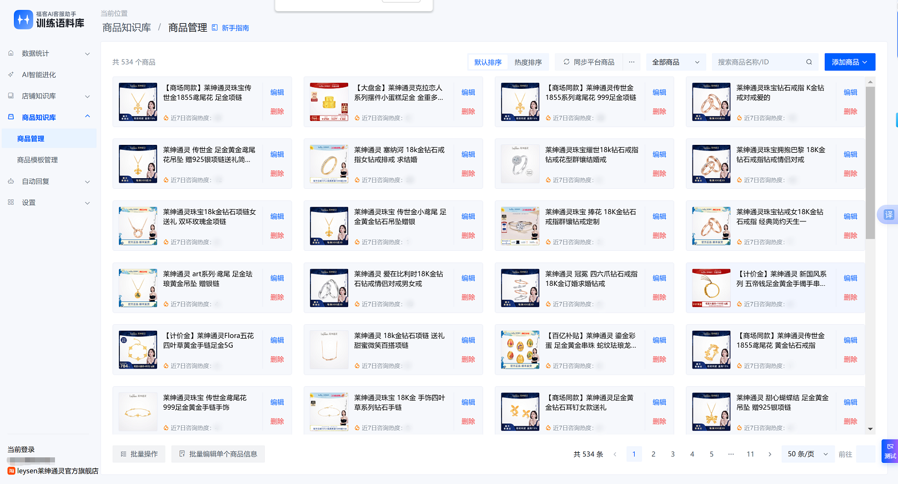The height and width of the screenshot is (484, 898).
Task: Edit 【计价金】莱绅通灵Flora五花四叶草 product
Action: tap(277, 340)
